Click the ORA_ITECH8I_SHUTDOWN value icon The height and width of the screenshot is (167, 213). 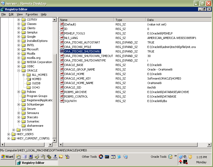pyautogui.click(x=62, y=51)
